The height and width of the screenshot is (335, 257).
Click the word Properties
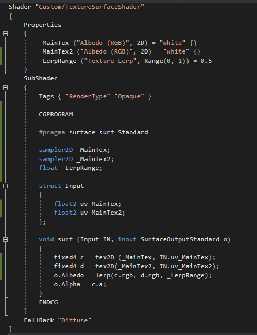42,25
